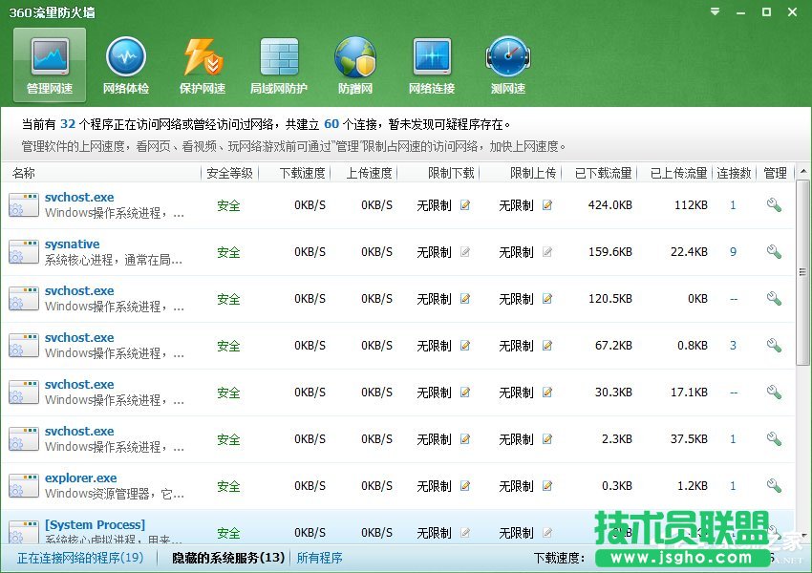Edit download limit for 67.2KB svchost.exe row
Viewport: 812px width, 573px height.
[x=465, y=346]
